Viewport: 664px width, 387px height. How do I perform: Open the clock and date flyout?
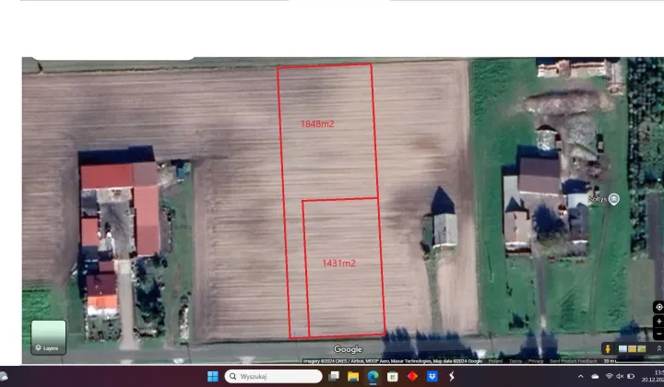pyautogui.click(x=654, y=376)
